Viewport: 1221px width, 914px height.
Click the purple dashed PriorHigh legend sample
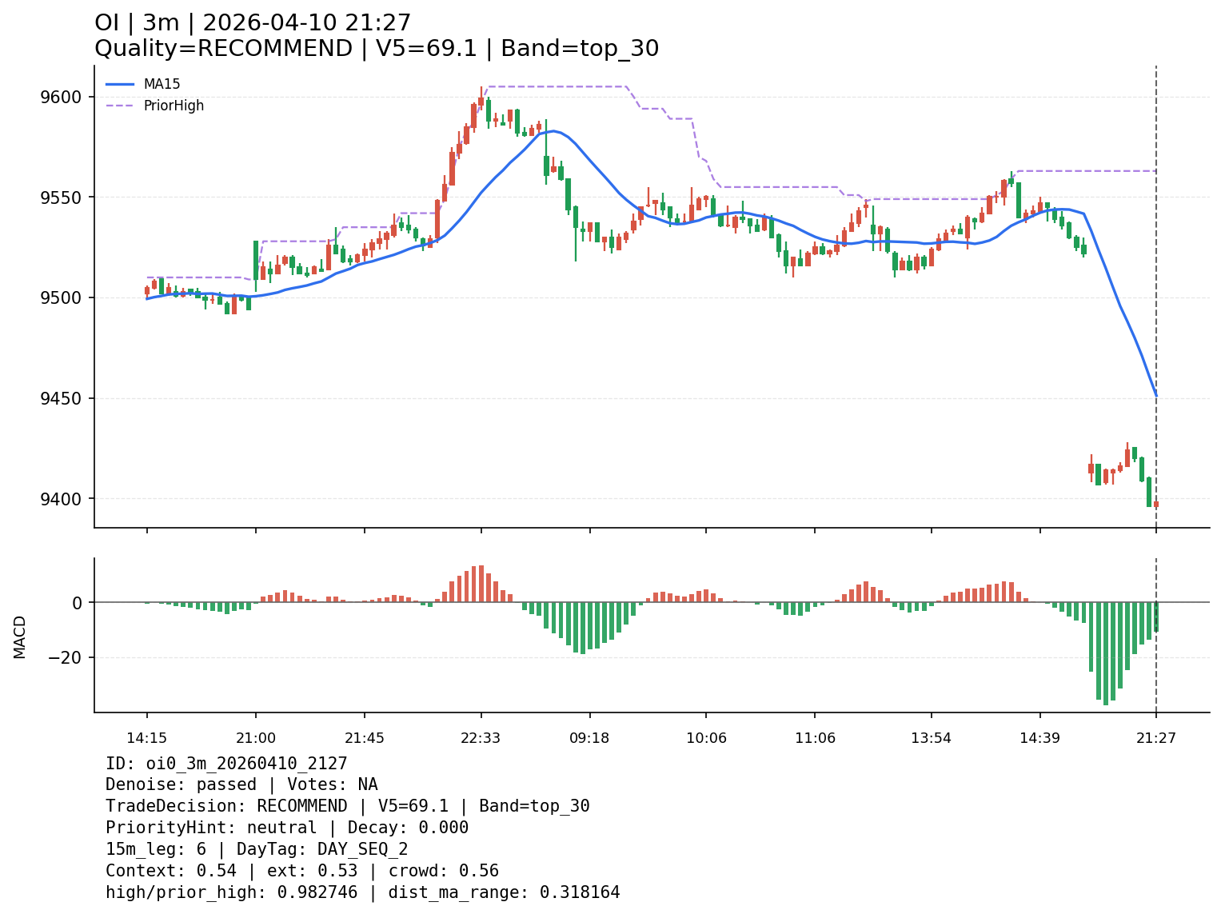(120, 106)
